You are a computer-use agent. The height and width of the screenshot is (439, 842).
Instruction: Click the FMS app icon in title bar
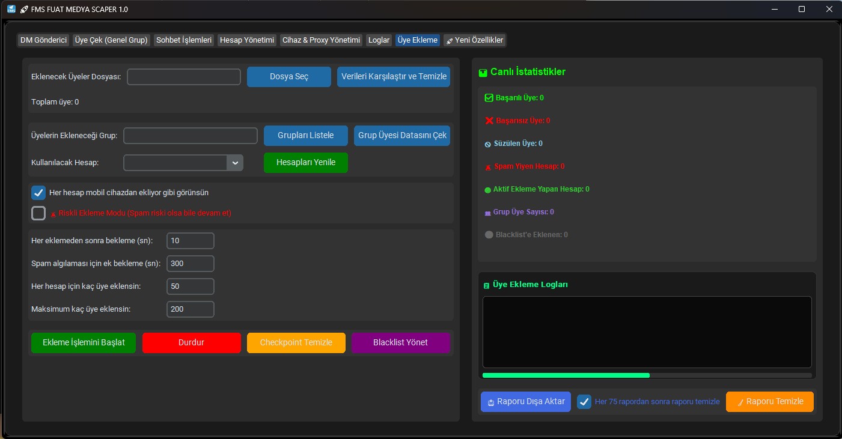[x=11, y=10]
